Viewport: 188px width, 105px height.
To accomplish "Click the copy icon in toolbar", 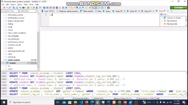I will pyautogui.click(x=14, y=8).
